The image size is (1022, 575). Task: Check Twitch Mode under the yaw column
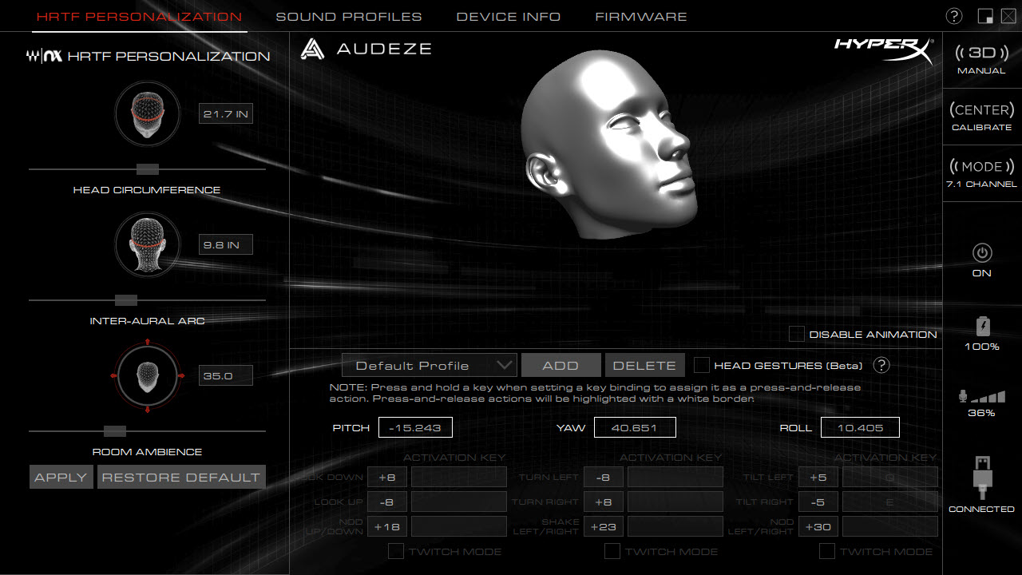click(x=612, y=551)
